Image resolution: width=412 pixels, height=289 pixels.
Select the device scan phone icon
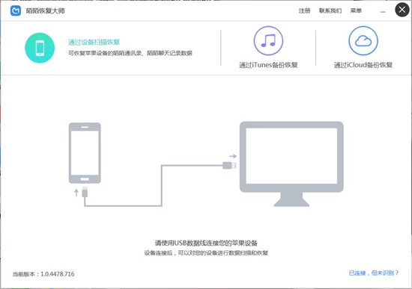coord(40,48)
